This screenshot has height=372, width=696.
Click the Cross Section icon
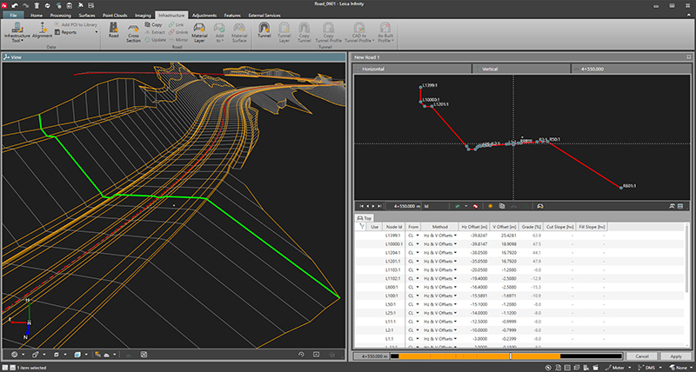133,34
